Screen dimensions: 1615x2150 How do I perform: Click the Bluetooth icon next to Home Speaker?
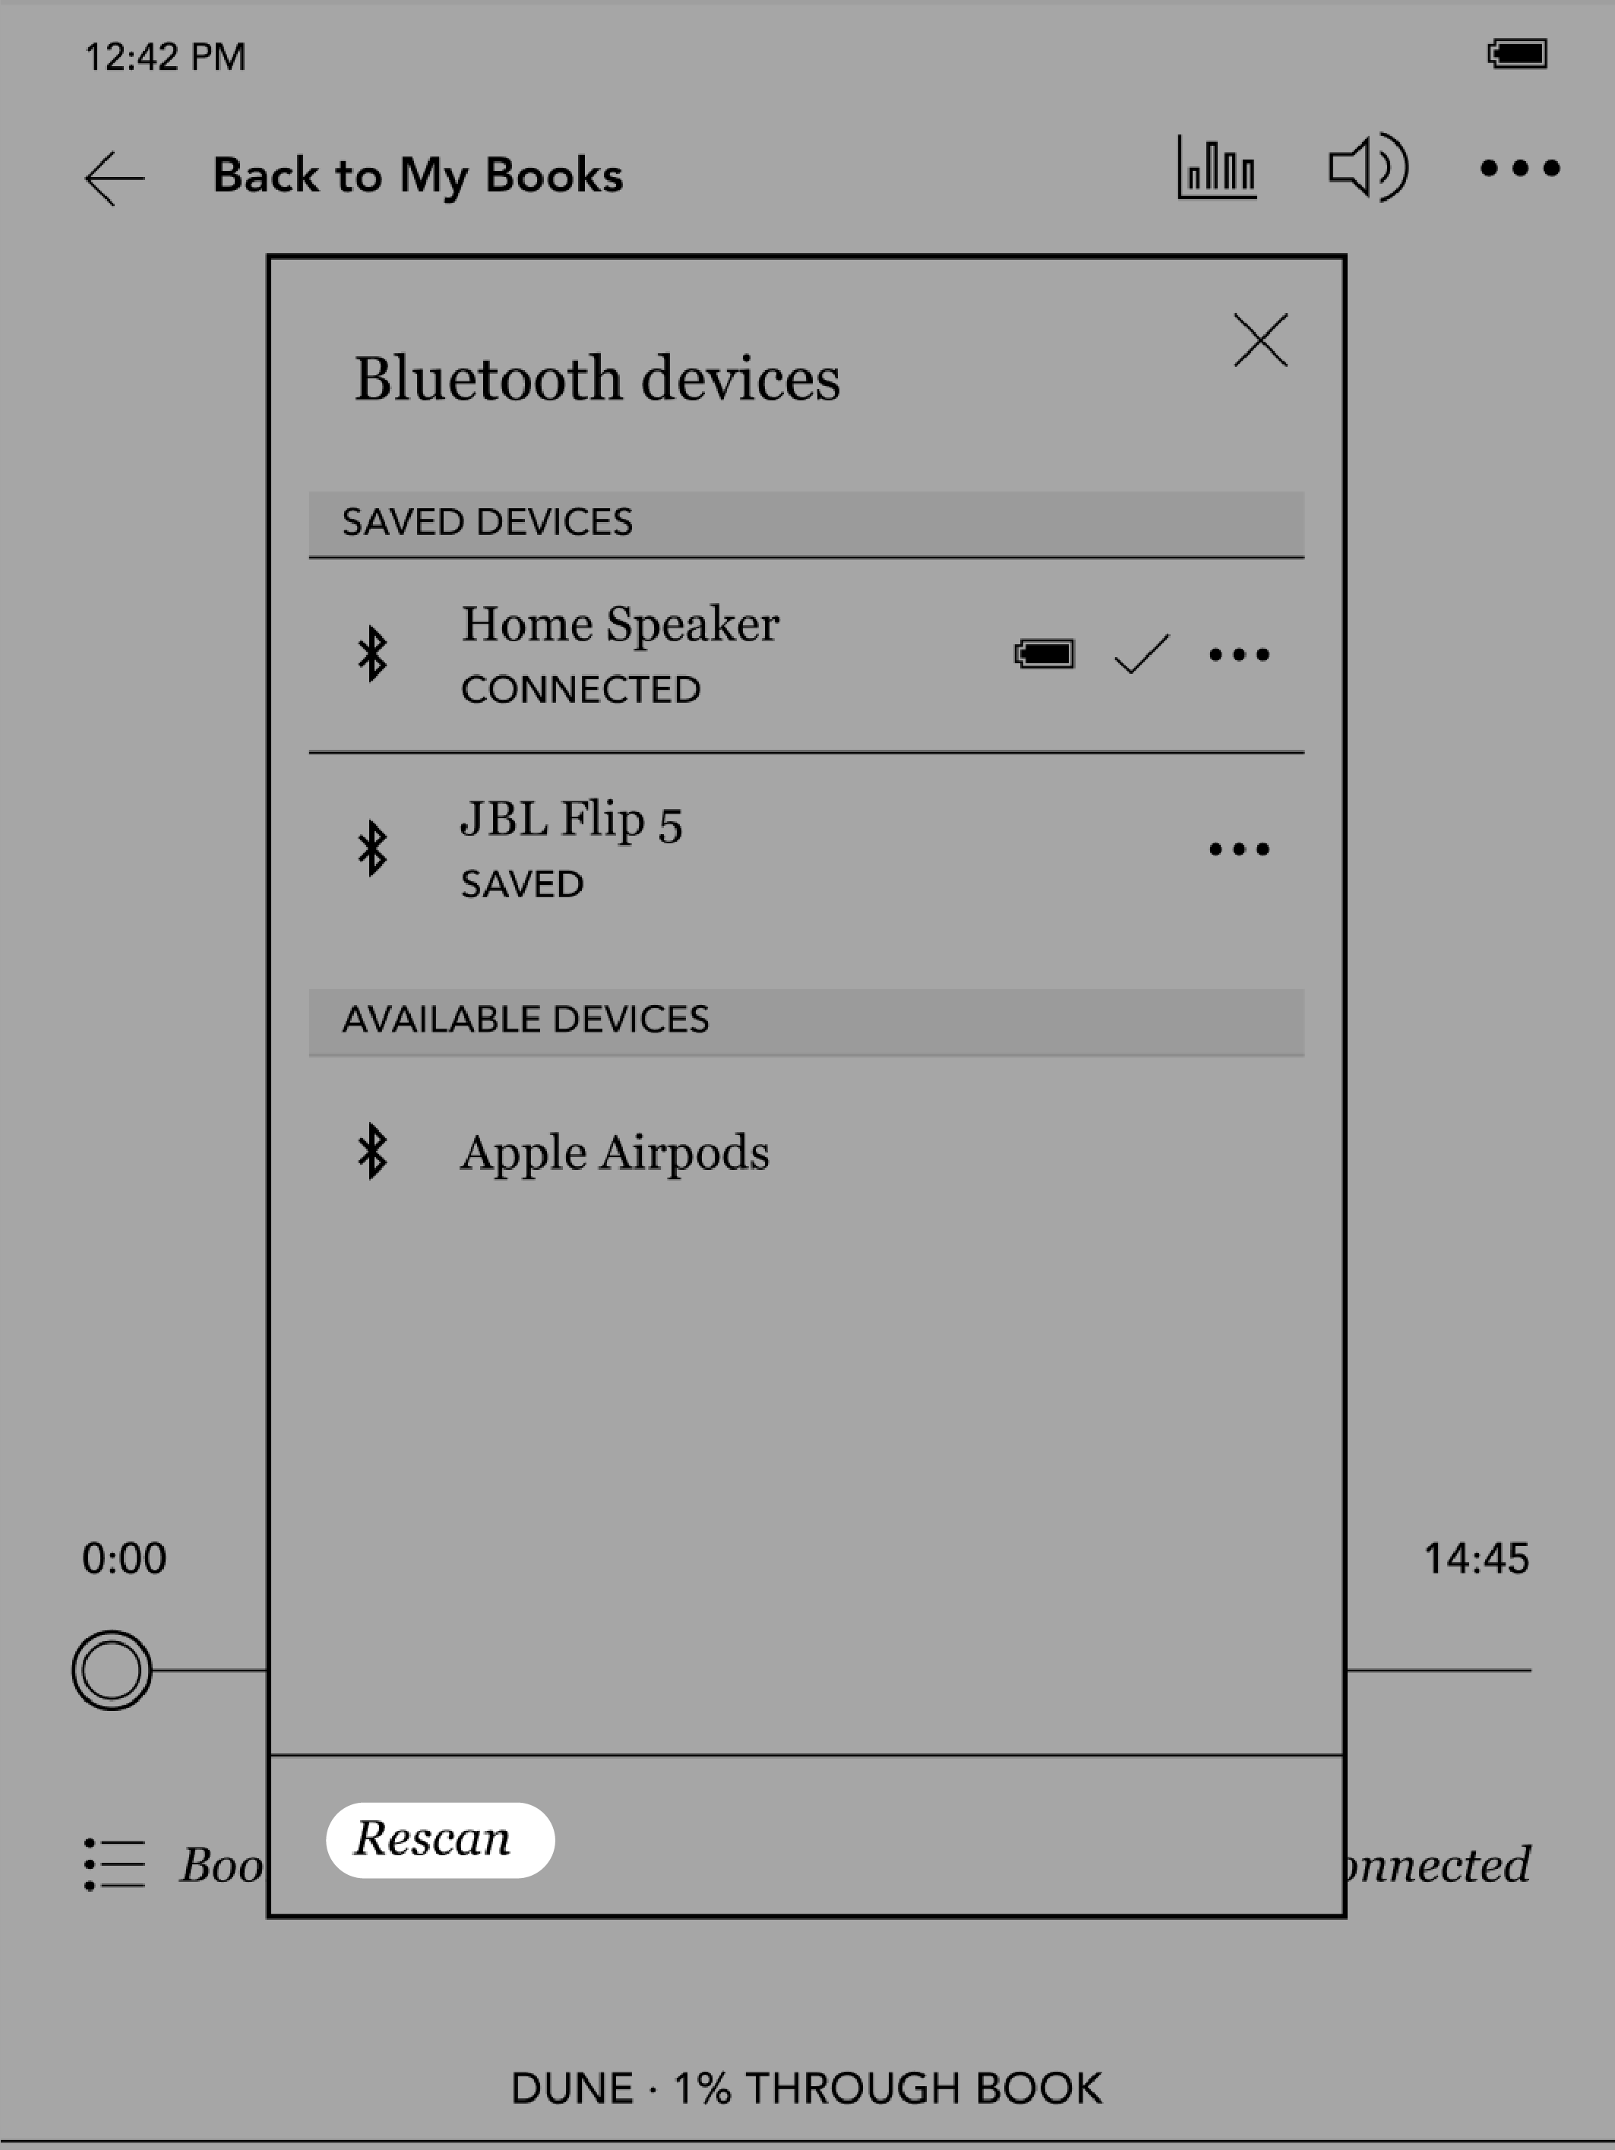tap(371, 653)
